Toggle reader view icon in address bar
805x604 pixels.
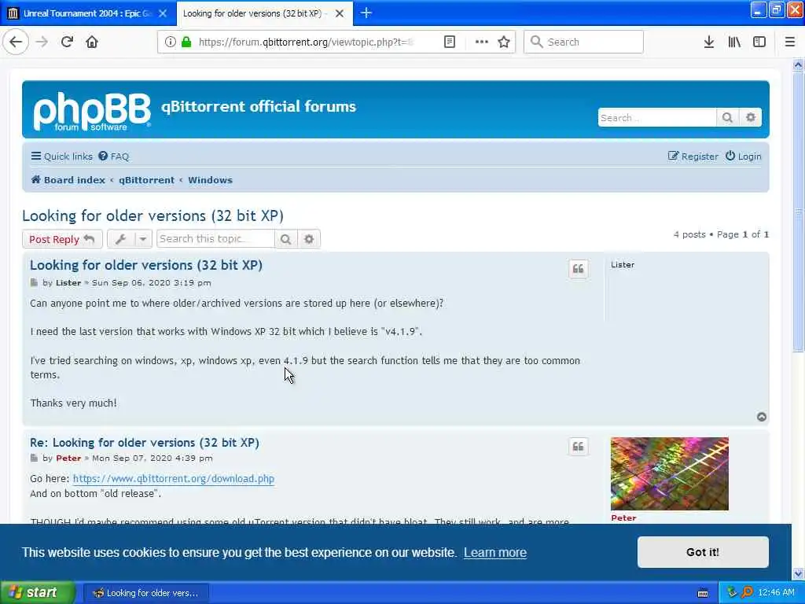tap(449, 42)
